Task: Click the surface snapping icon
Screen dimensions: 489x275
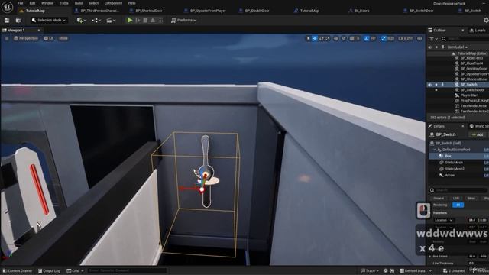Action: click(344, 38)
